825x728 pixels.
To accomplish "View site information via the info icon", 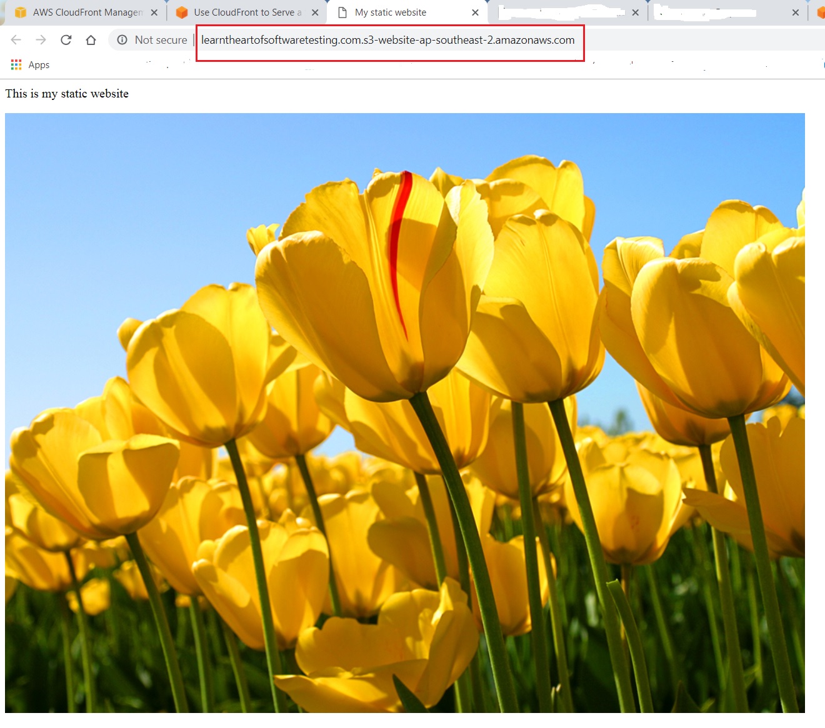I will 122,40.
